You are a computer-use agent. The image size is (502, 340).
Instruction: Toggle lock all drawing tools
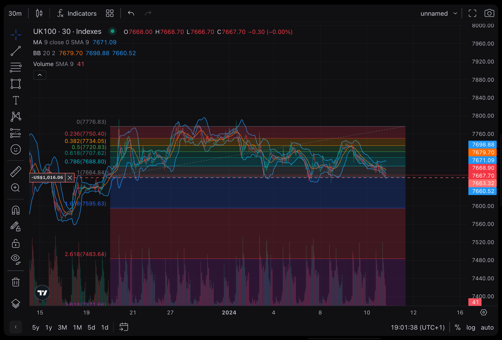click(16, 243)
